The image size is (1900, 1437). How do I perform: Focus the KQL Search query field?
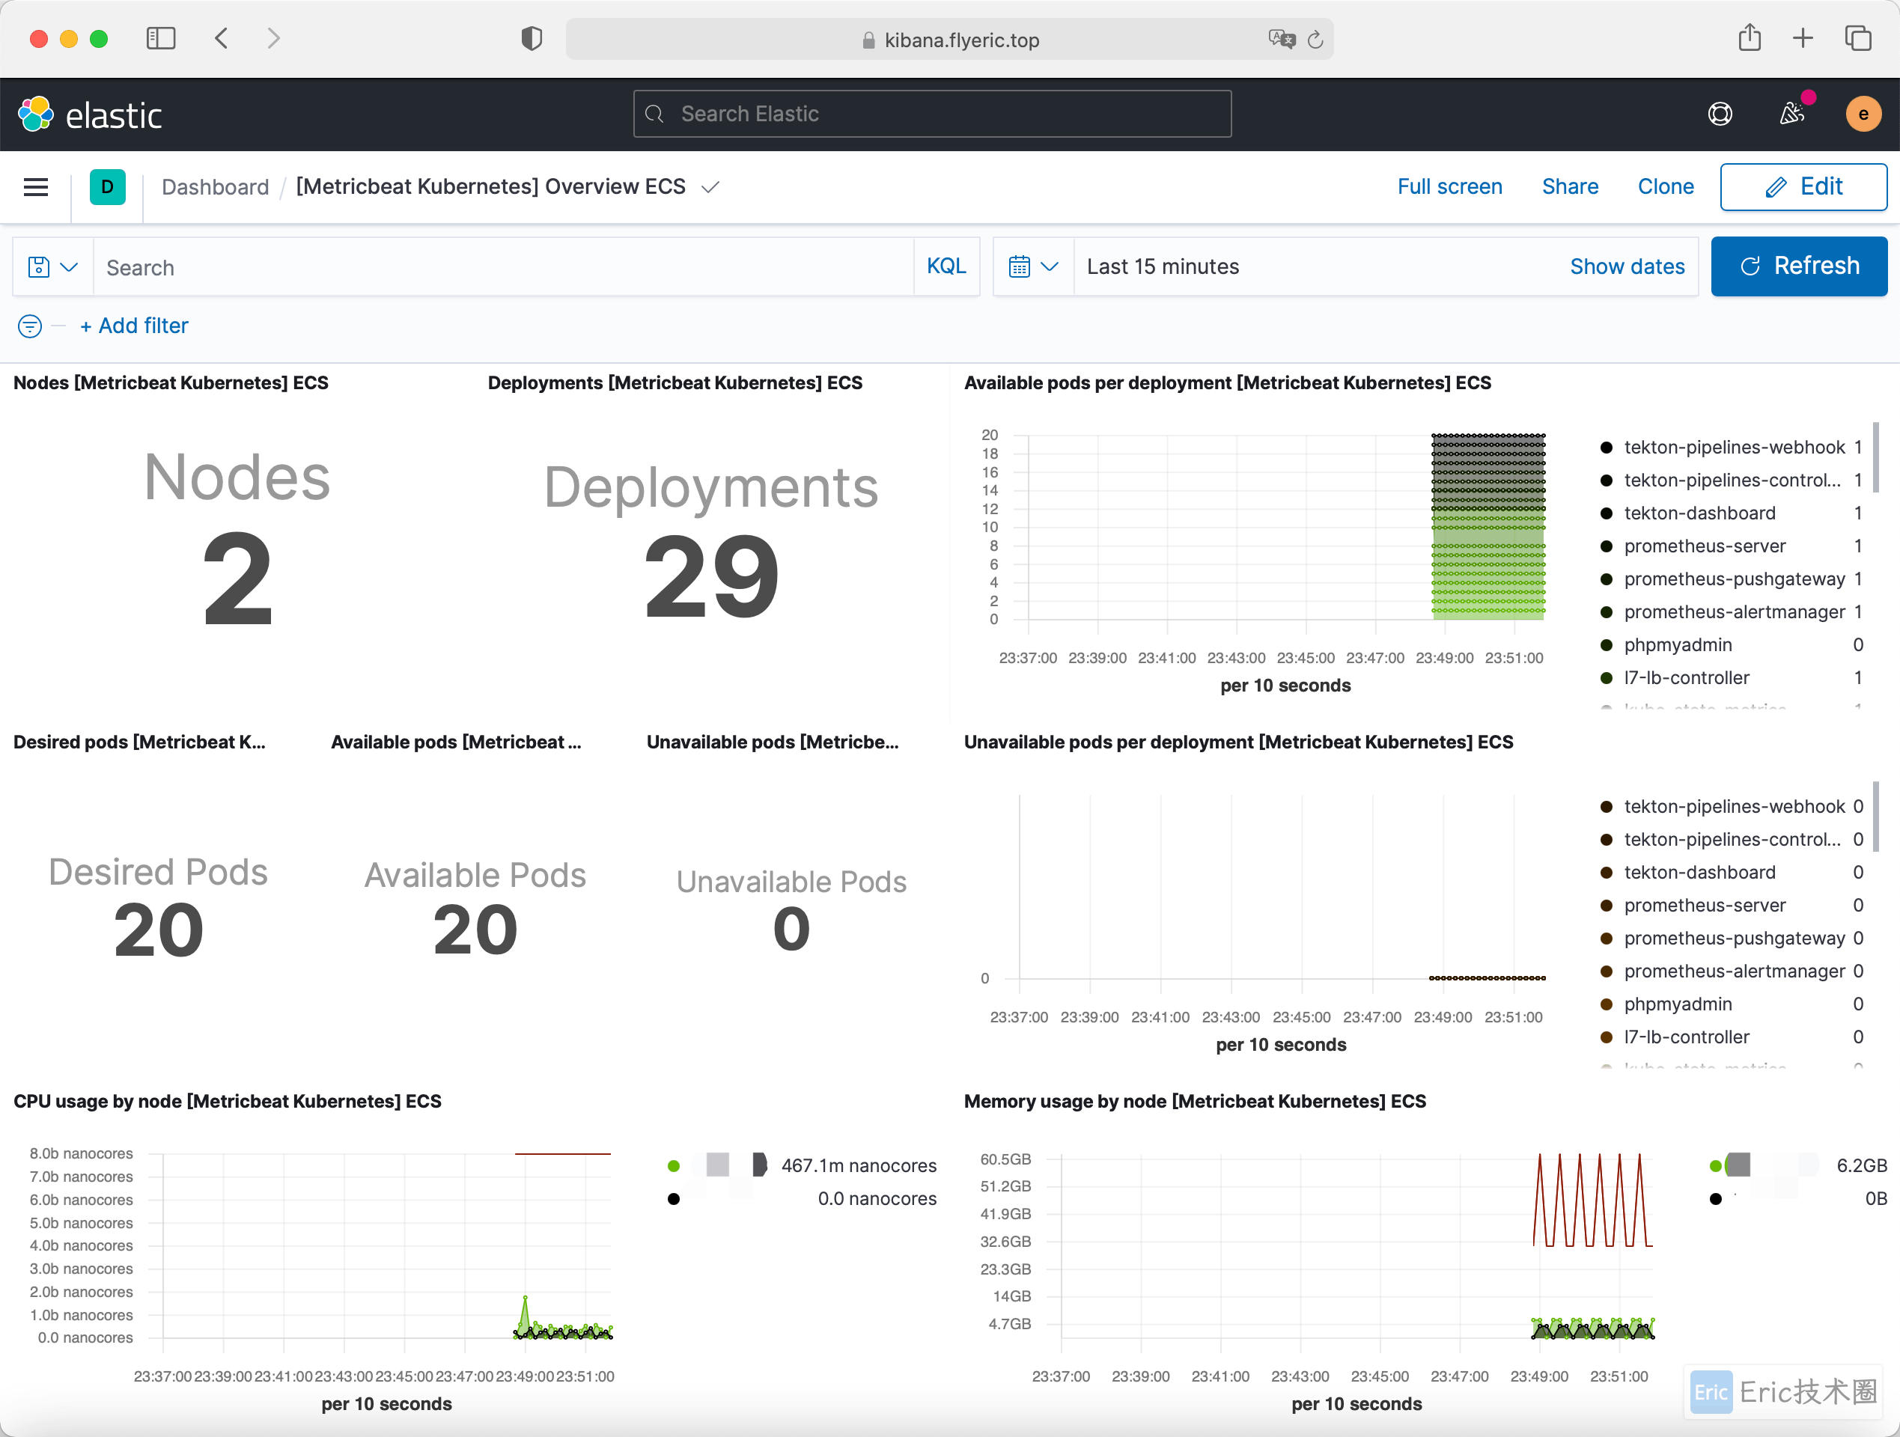click(x=503, y=267)
